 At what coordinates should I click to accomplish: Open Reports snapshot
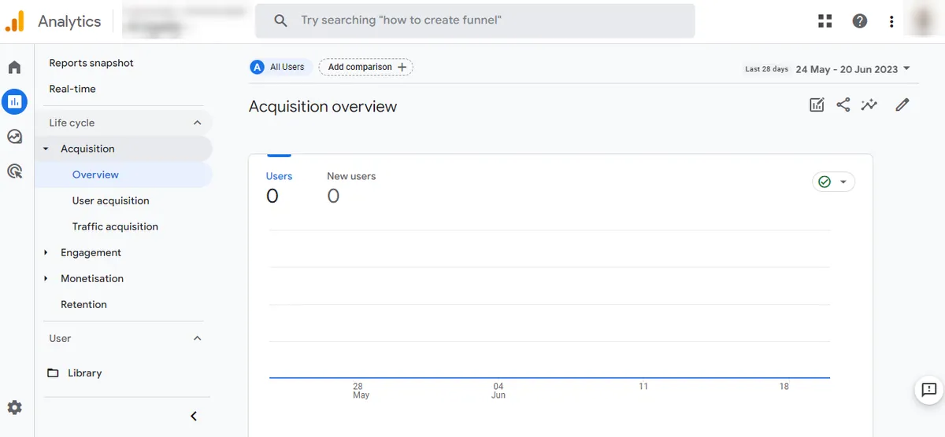pos(91,63)
